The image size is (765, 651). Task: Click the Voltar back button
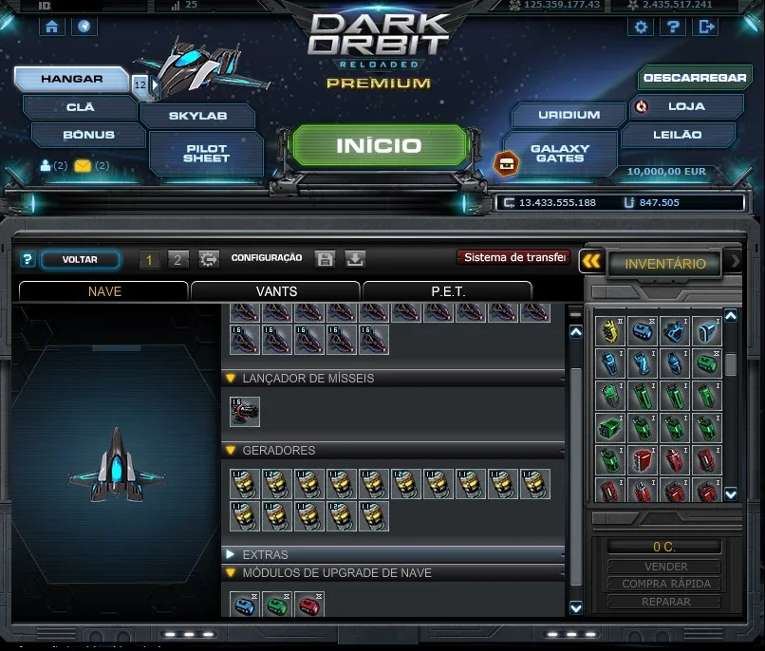(80, 259)
